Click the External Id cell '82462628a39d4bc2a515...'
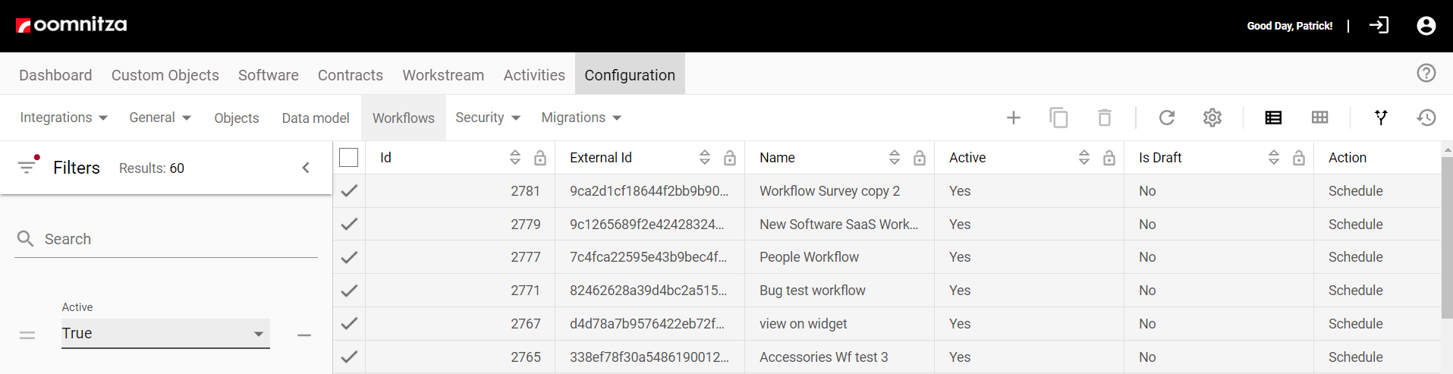 pos(649,291)
